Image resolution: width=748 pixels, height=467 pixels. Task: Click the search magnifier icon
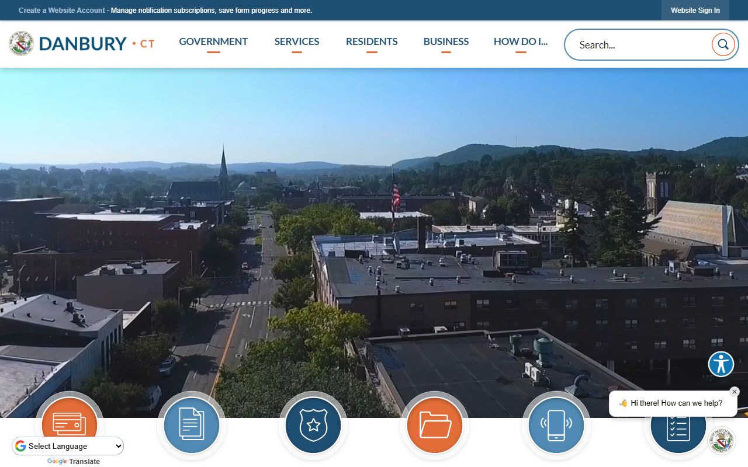(723, 44)
